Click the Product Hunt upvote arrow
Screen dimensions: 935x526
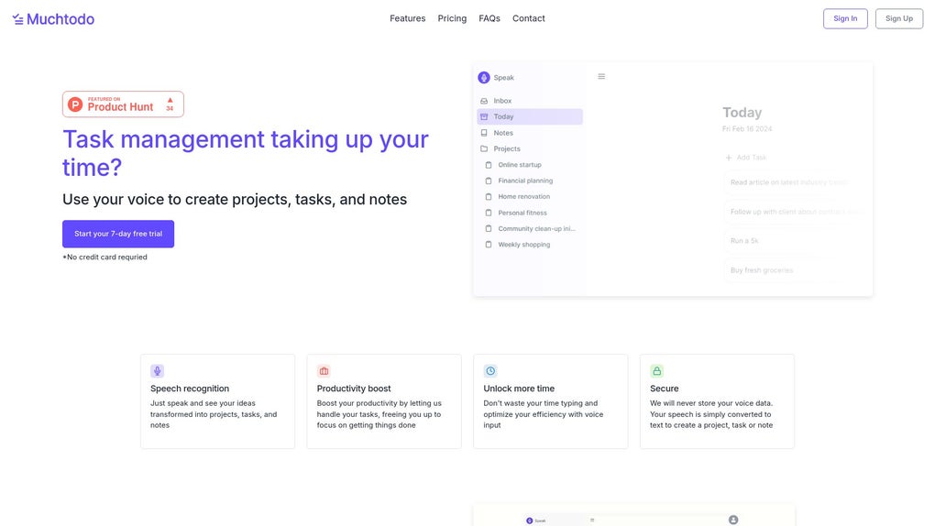click(x=170, y=100)
